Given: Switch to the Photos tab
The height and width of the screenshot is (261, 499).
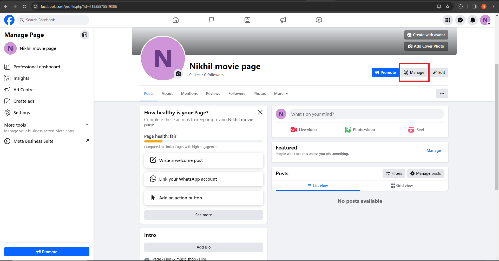Looking at the screenshot, I should 260,94.
